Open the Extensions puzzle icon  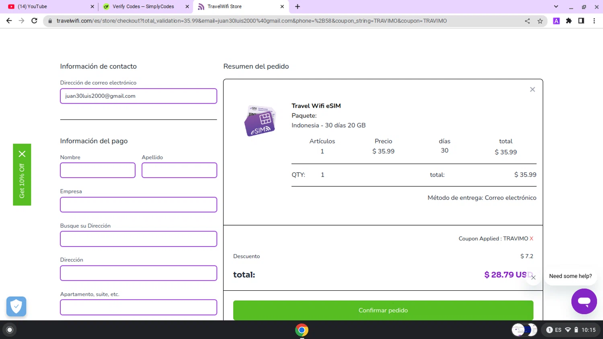569,21
